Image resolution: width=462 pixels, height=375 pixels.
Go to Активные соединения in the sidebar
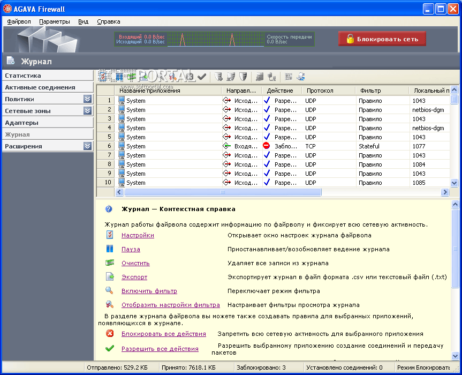tap(40, 87)
